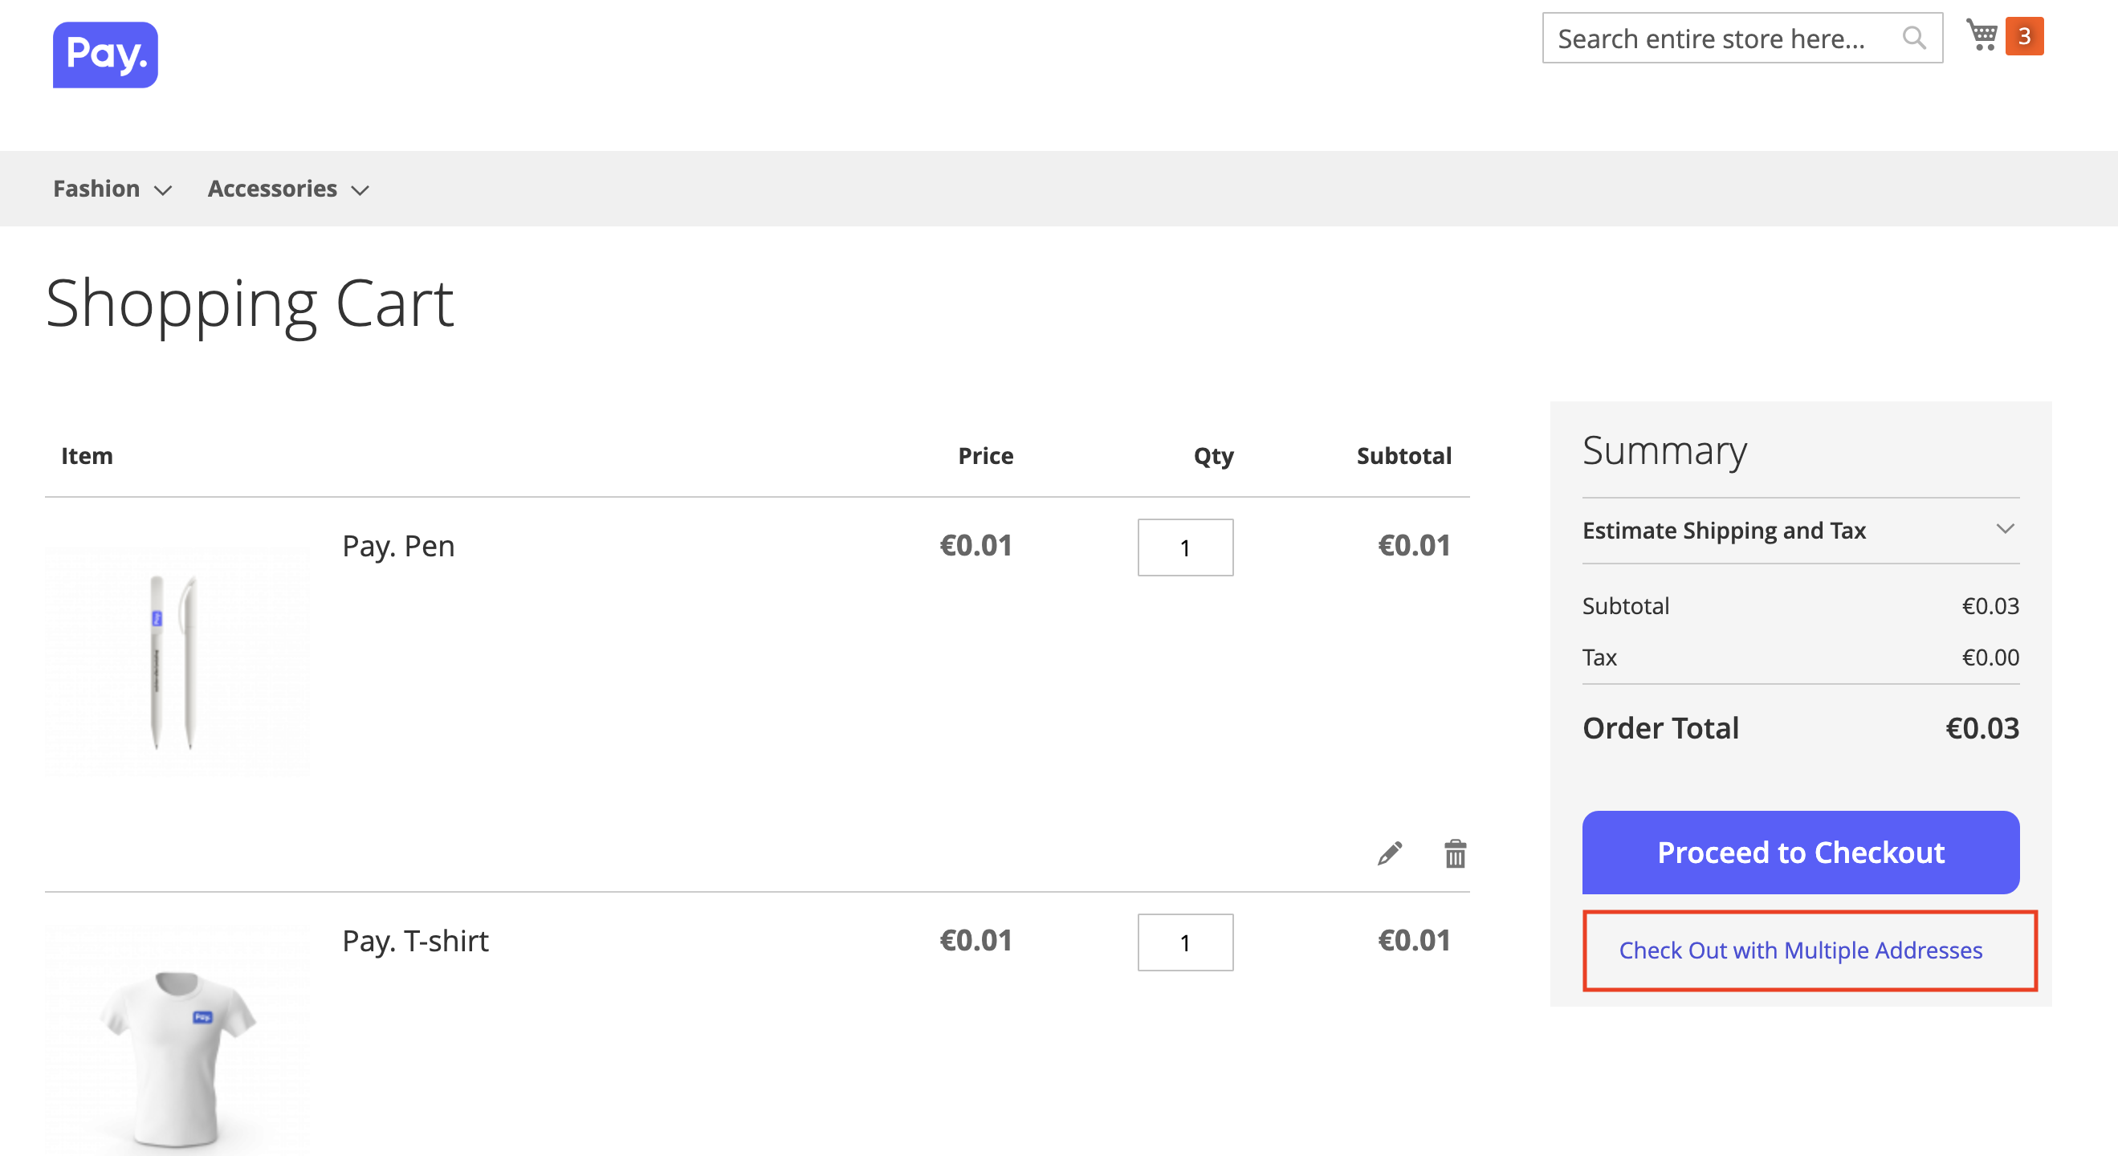Click the Qty column header
Screen dimensions: 2118x1156
pyautogui.click(x=1214, y=456)
